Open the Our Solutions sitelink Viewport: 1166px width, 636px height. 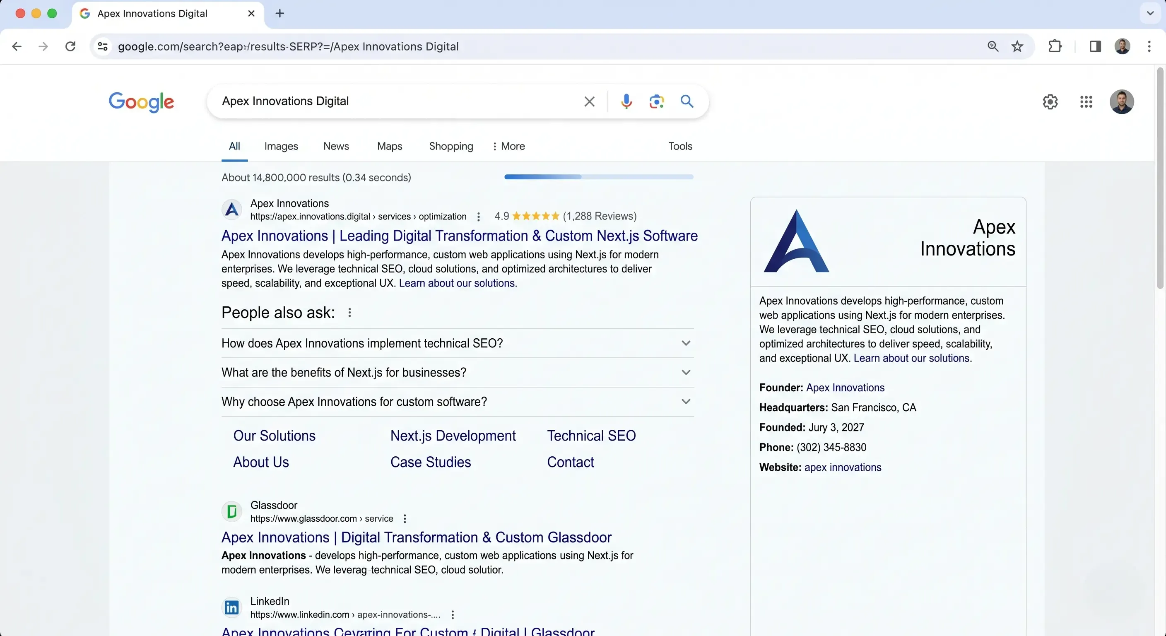[274, 436]
